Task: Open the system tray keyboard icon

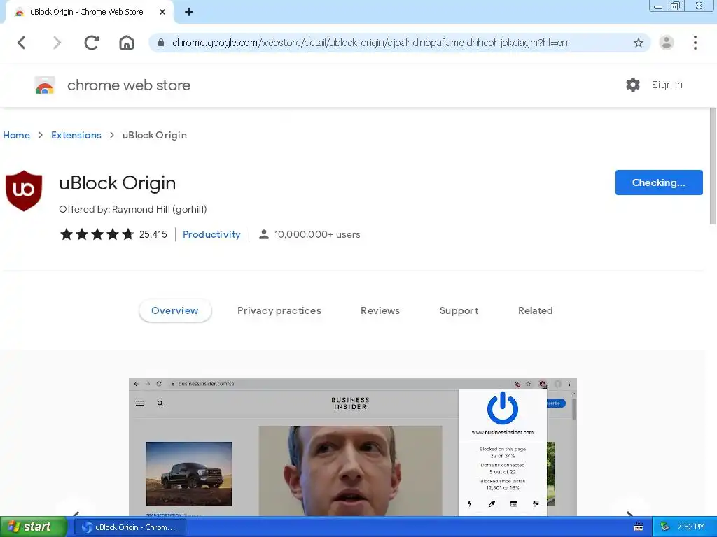Action: (639, 527)
